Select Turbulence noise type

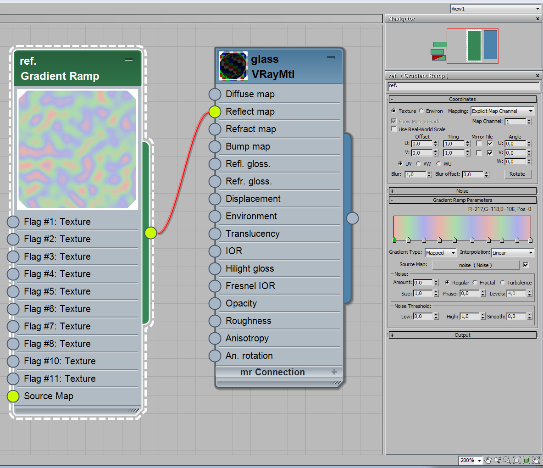502,283
